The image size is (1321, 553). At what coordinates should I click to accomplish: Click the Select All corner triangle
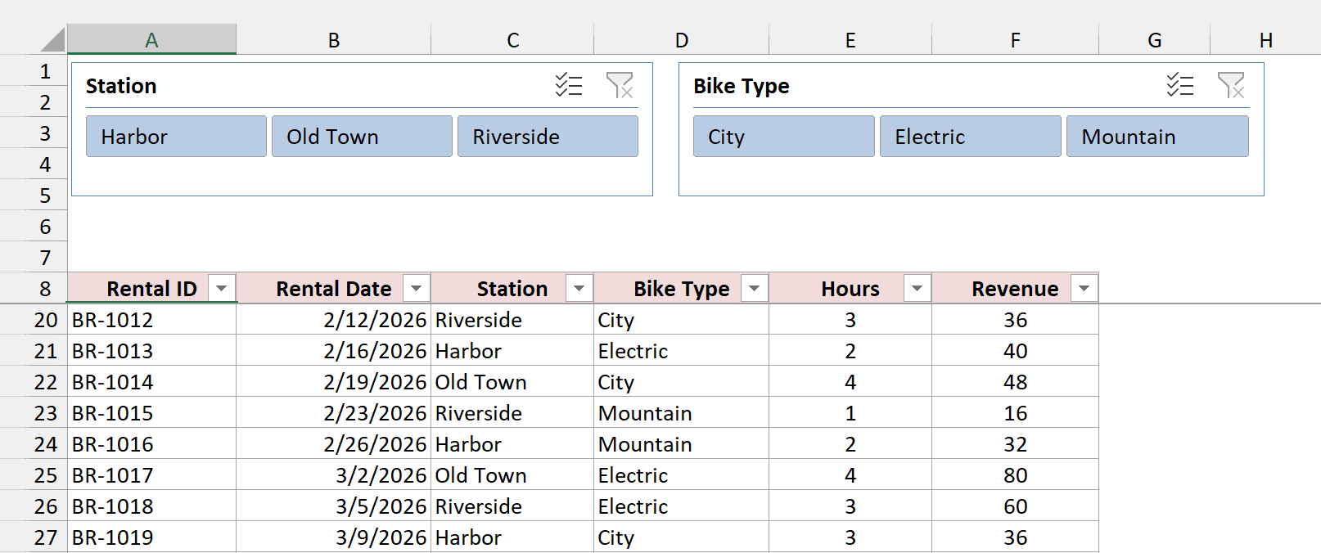click(52, 39)
